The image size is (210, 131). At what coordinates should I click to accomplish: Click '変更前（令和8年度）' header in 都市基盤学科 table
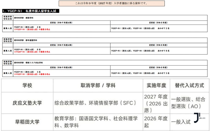point(158,45)
